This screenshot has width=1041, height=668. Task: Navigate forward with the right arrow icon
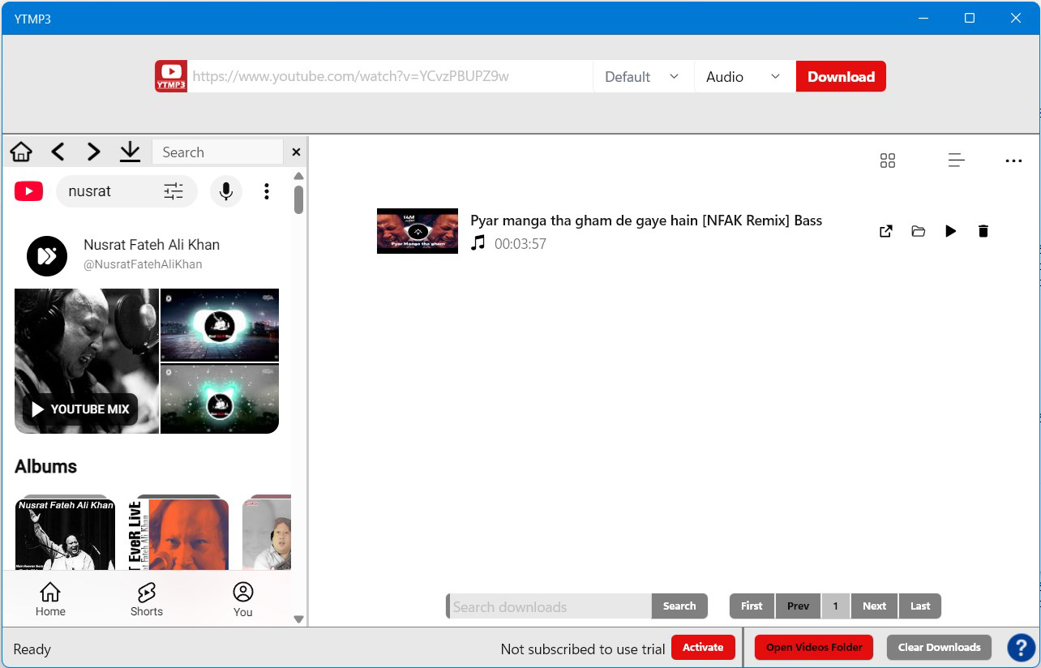94,152
